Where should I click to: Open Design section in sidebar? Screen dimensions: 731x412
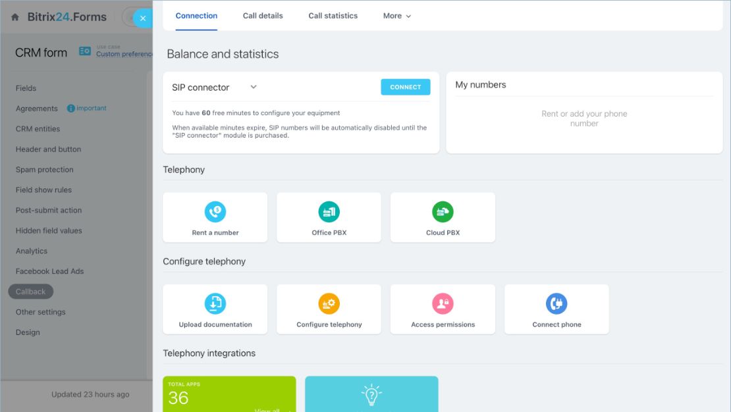click(28, 332)
